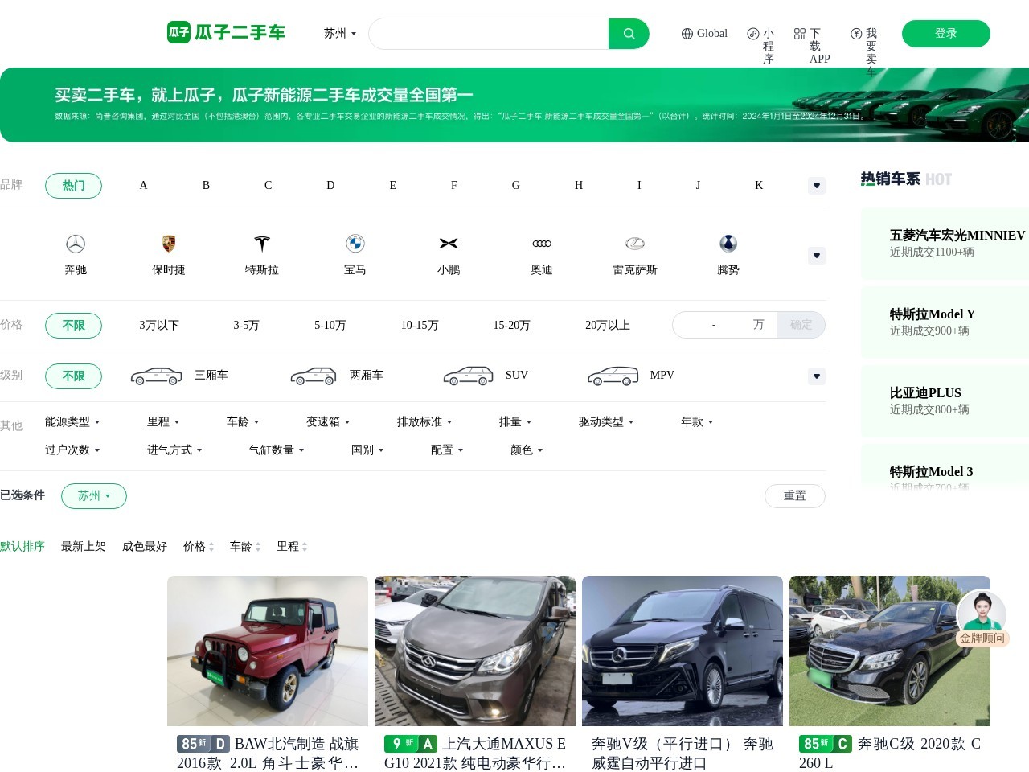Toggle car age (车龄) sort arrows
1029x772 pixels.
tap(258, 547)
